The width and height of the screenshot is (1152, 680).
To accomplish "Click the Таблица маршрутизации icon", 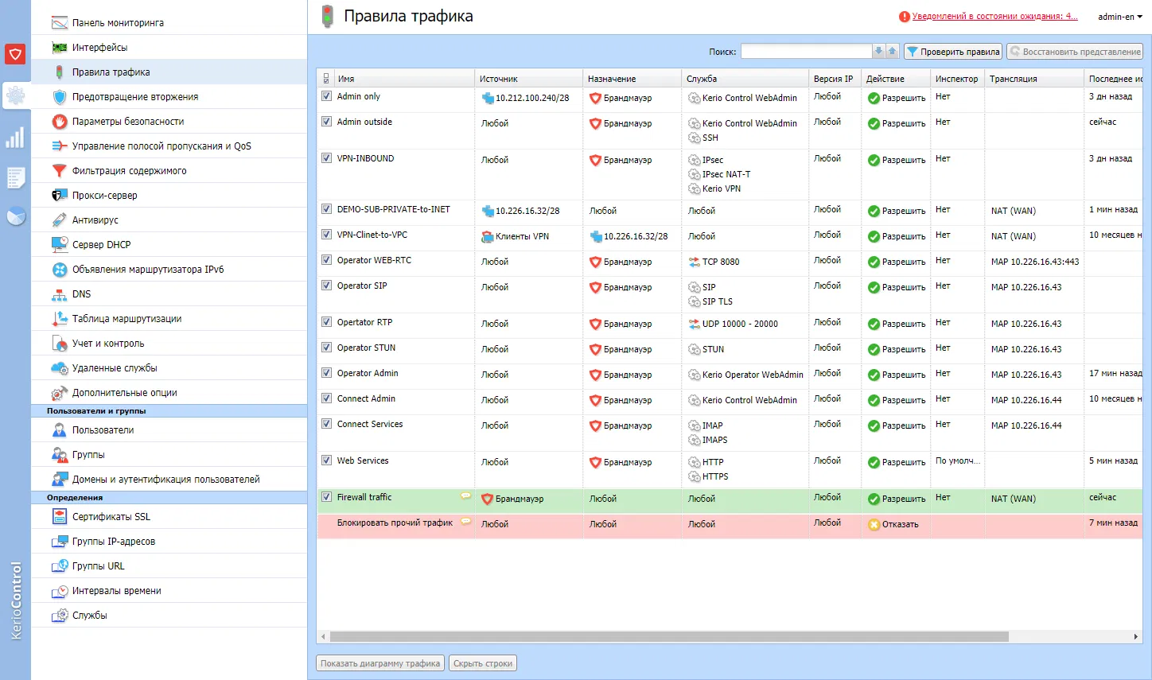I will click(x=60, y=319).
